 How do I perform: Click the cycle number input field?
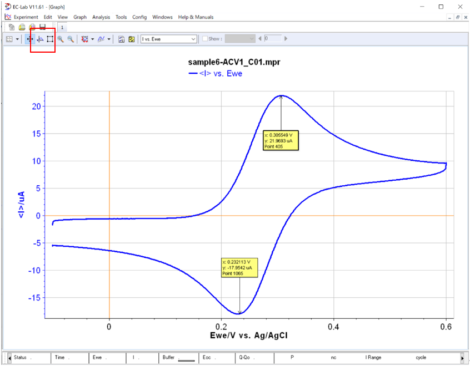273,39
